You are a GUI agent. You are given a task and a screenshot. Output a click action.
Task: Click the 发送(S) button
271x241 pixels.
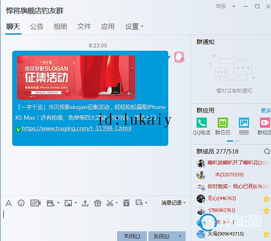[x=162, y=236]
